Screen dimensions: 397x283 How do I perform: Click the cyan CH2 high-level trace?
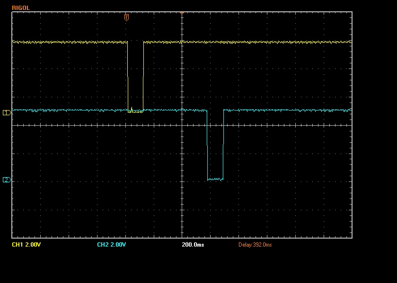pyautogui.click(x=284, y=110)
